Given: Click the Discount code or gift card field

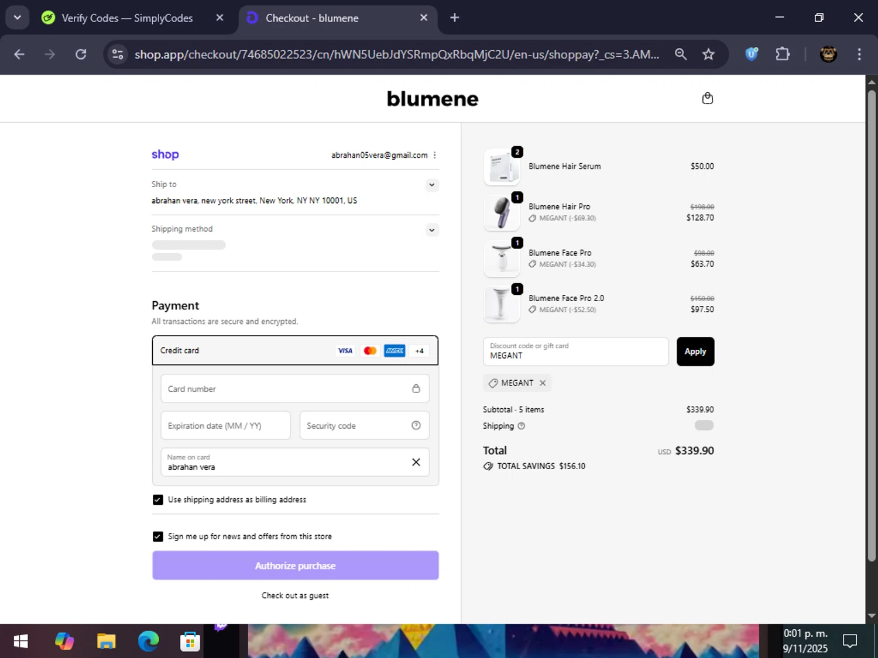Looking at the screenshot, I should (575, 352).
